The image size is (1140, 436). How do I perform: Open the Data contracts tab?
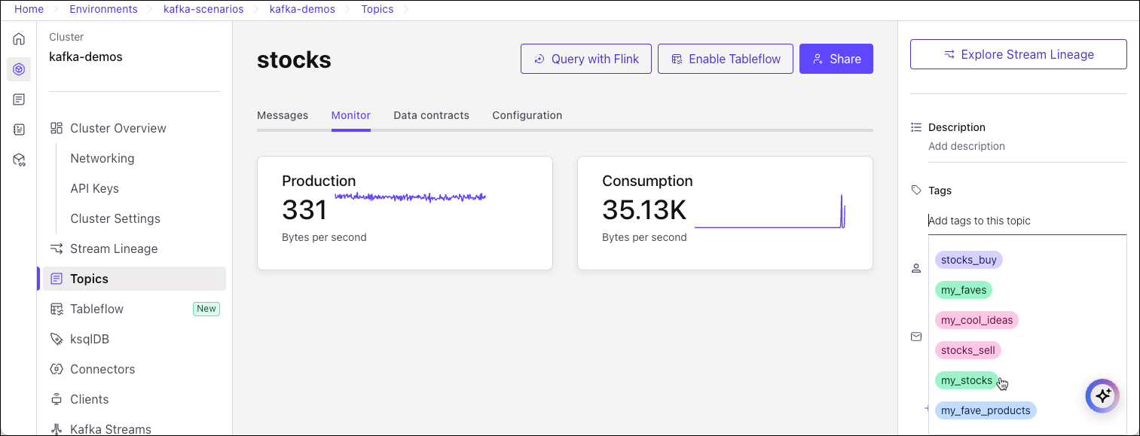click(431, 115)
